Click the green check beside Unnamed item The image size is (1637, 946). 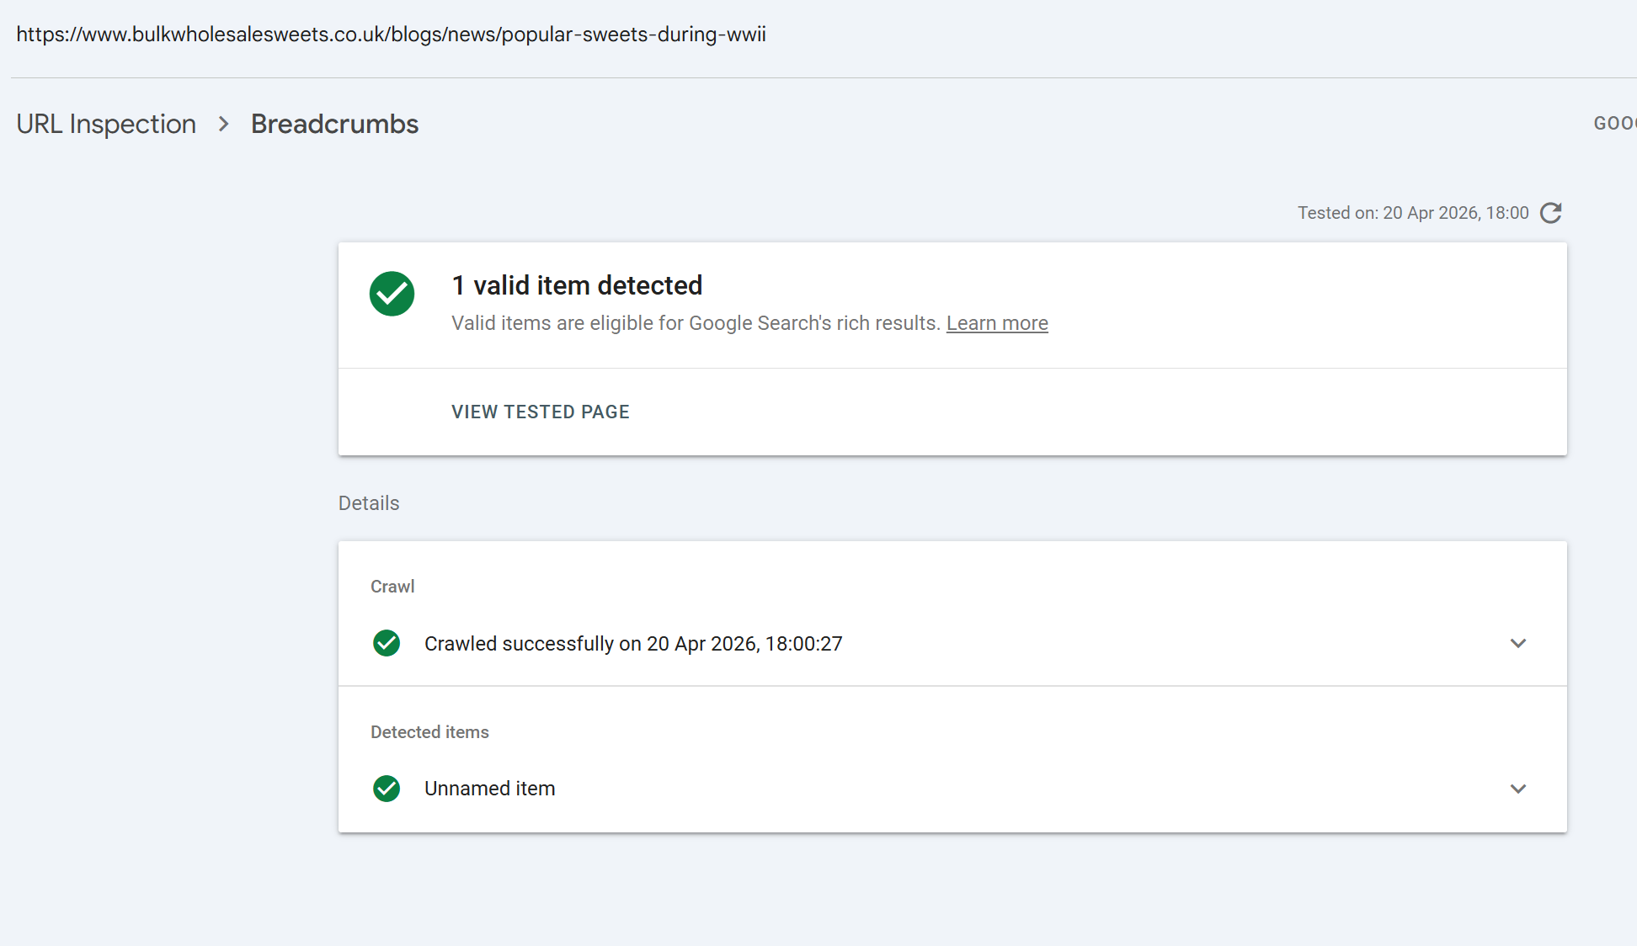click(x=387, y=789)
